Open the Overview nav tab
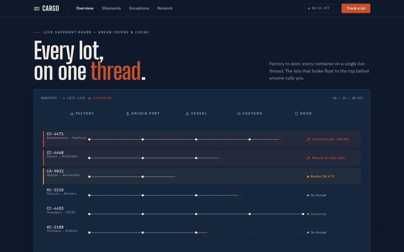 pyautogui.click(x=85, y=8)
